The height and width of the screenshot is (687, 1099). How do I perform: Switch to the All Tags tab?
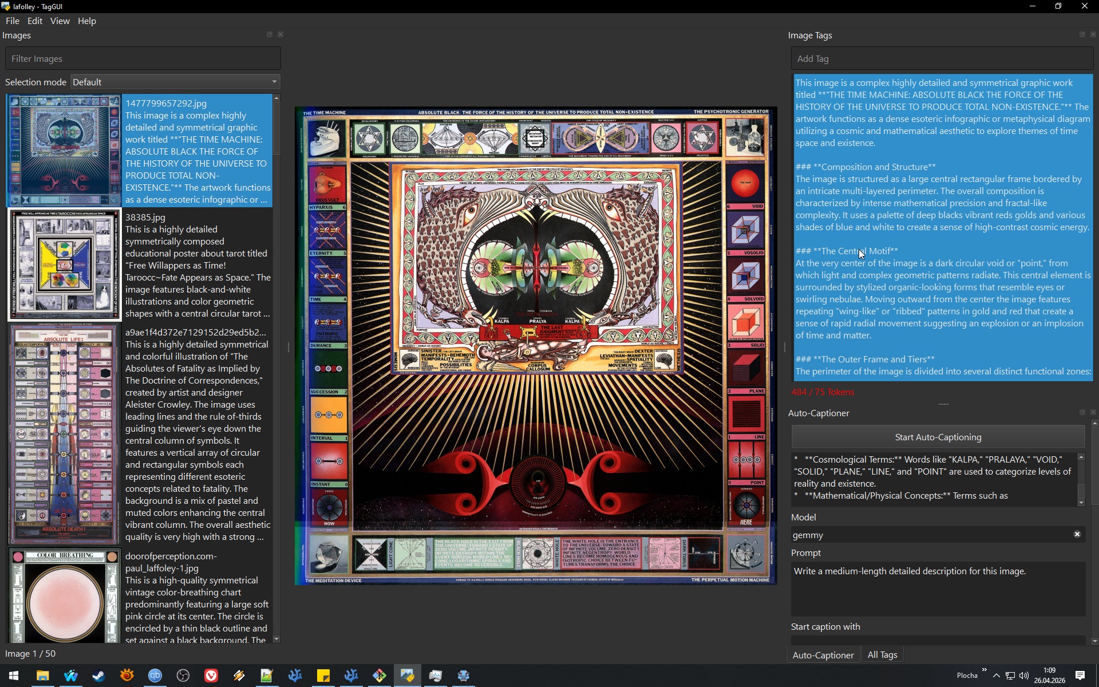[x=882, y=655]
